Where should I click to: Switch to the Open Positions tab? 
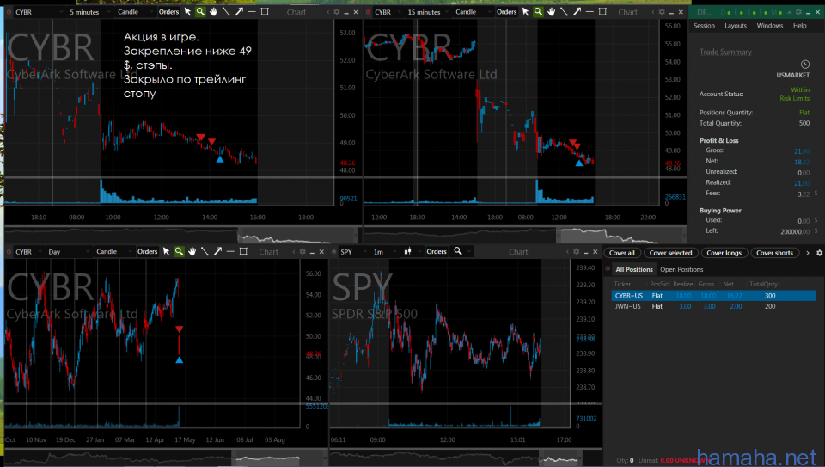point(681,269)
